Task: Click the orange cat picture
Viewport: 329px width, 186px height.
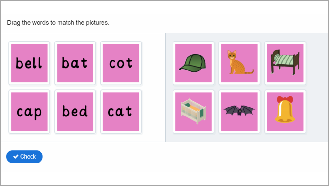Action: (239, 63)
